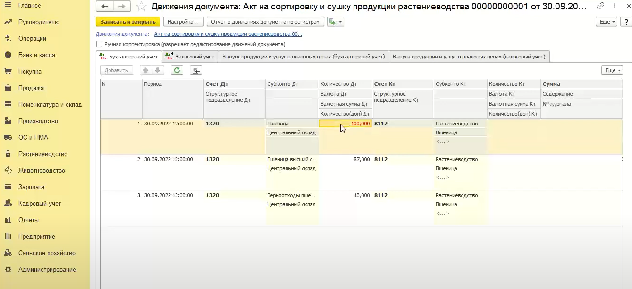
Task: Click Записать и закрыть button
Action: 128,22
